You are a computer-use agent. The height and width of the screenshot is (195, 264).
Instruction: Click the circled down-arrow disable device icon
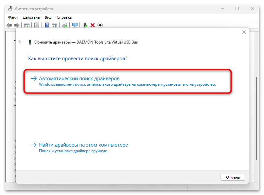pyautogui.click(x=100, y=25)
